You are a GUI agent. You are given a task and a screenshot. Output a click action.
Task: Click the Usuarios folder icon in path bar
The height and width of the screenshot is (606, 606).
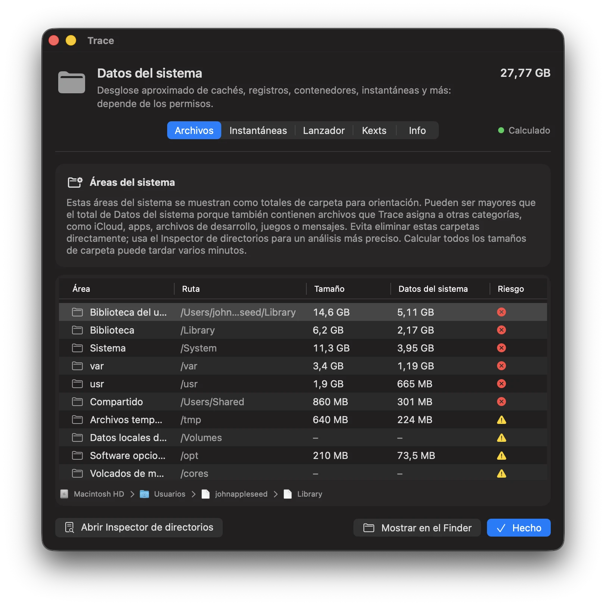click(144, 494)
